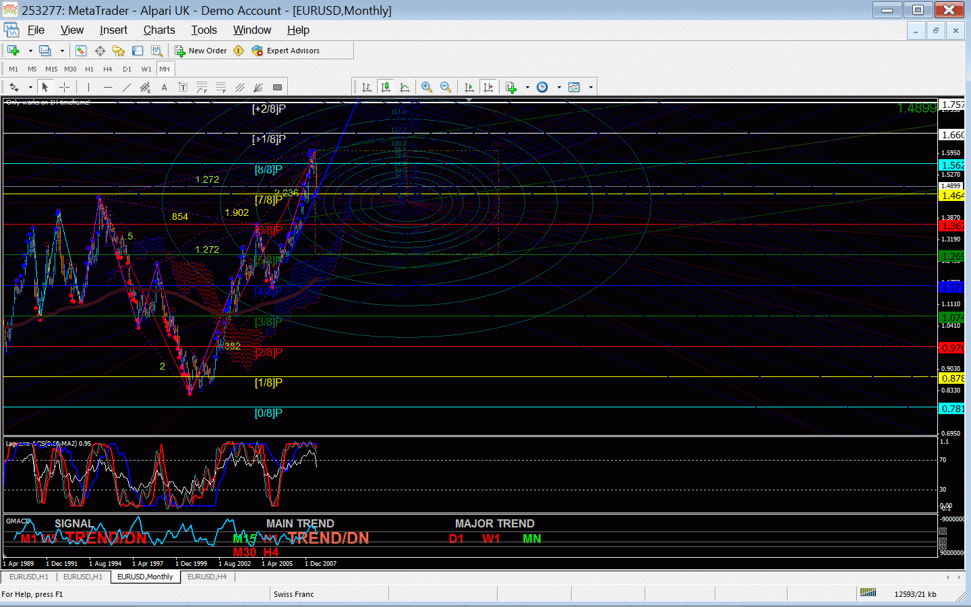Viewport: 971px width, 607px height.
Task: Click the connection status bars indicator
Action: pos(868,593)
